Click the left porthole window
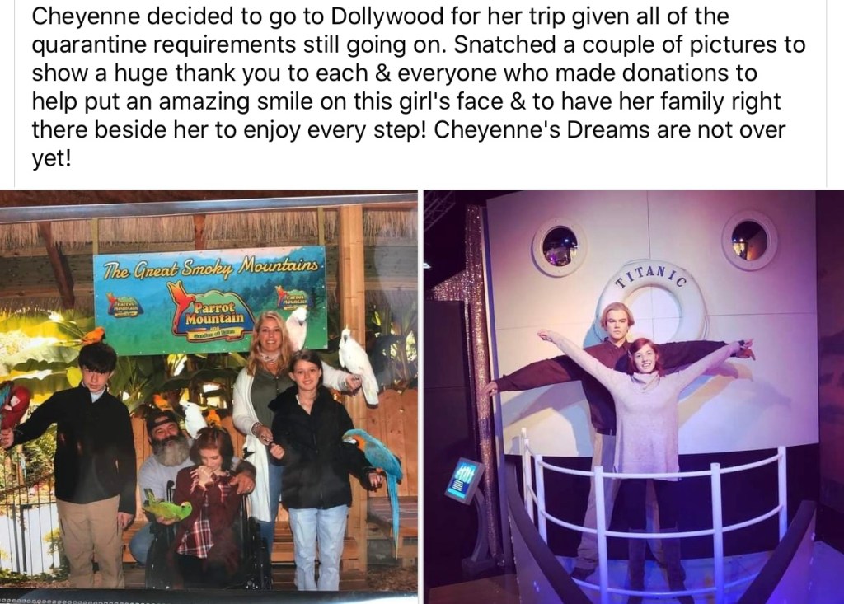Screen dimensions: 844x604 click(x=560, y=246)
